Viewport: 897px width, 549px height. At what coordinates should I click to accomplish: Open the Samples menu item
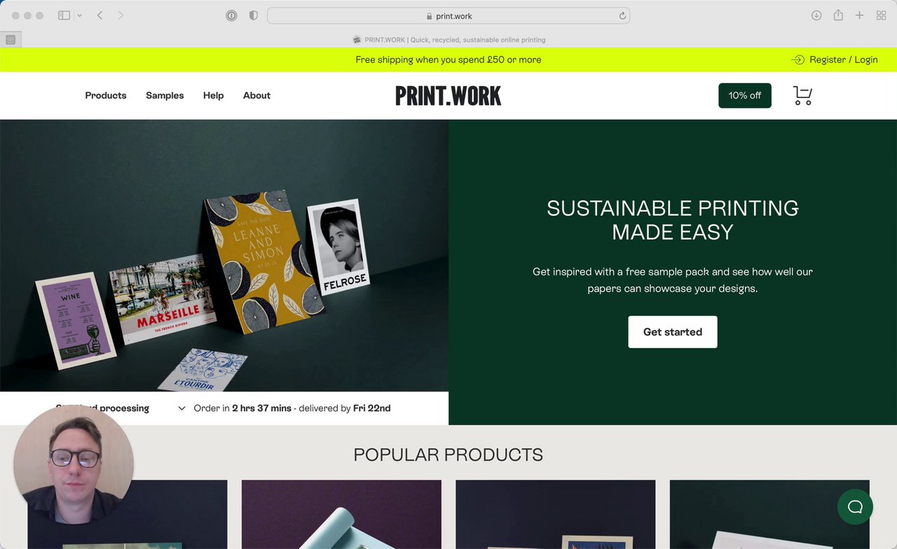pos(165,95)
